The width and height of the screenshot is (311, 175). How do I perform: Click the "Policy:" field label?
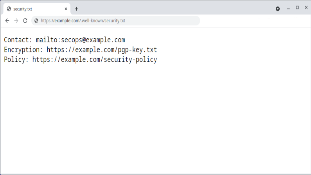pyautogui.click(x=16, y=60)
